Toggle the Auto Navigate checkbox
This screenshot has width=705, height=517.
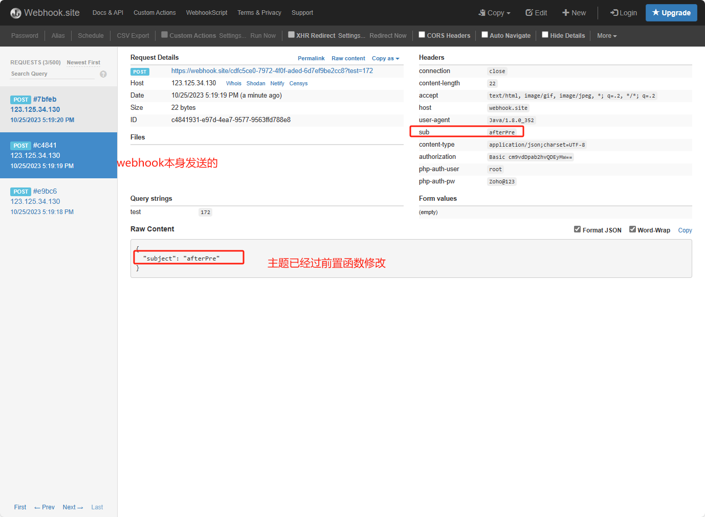484,35
